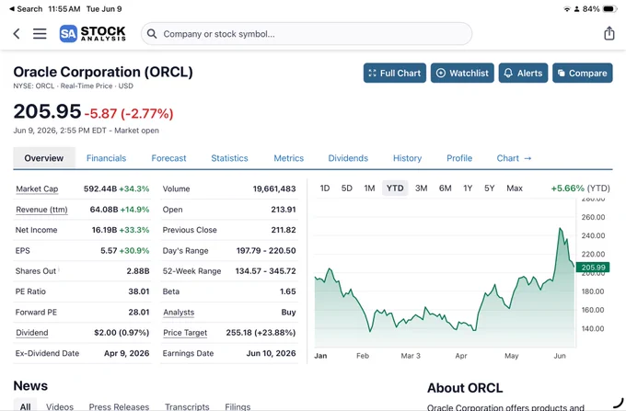Viewport: 626px width, 411px height.
Task: Click the 592.44B market cap value
Action: pos(100,189)
